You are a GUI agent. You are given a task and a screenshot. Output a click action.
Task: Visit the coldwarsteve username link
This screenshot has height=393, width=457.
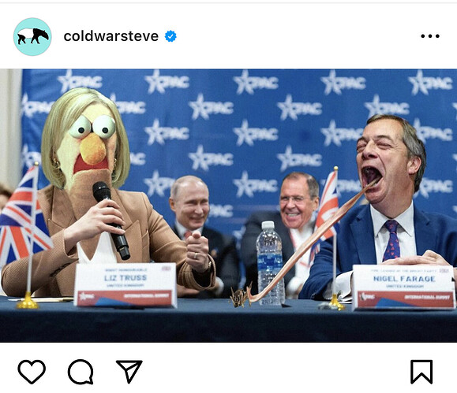pyautogui.click(x=111, y=36)
